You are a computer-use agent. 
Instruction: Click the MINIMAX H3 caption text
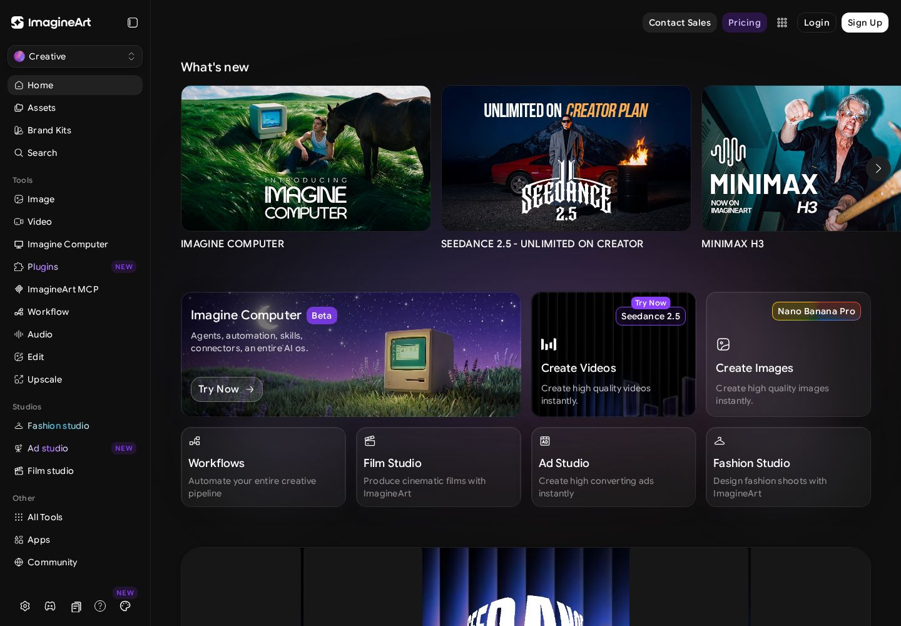[733, 244]
